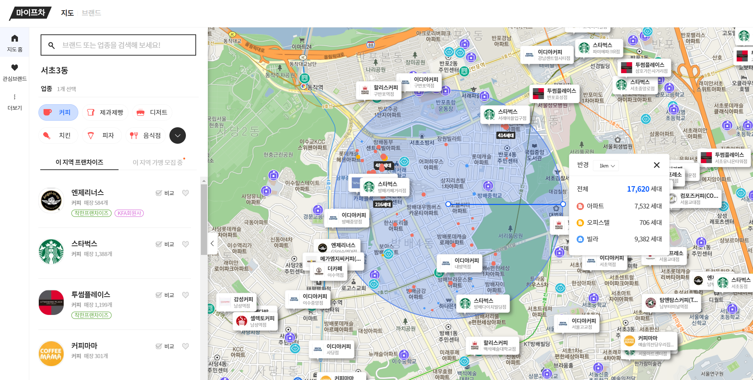Collapse the side panel with arrow
753x380 pixels.
[212, 243]
